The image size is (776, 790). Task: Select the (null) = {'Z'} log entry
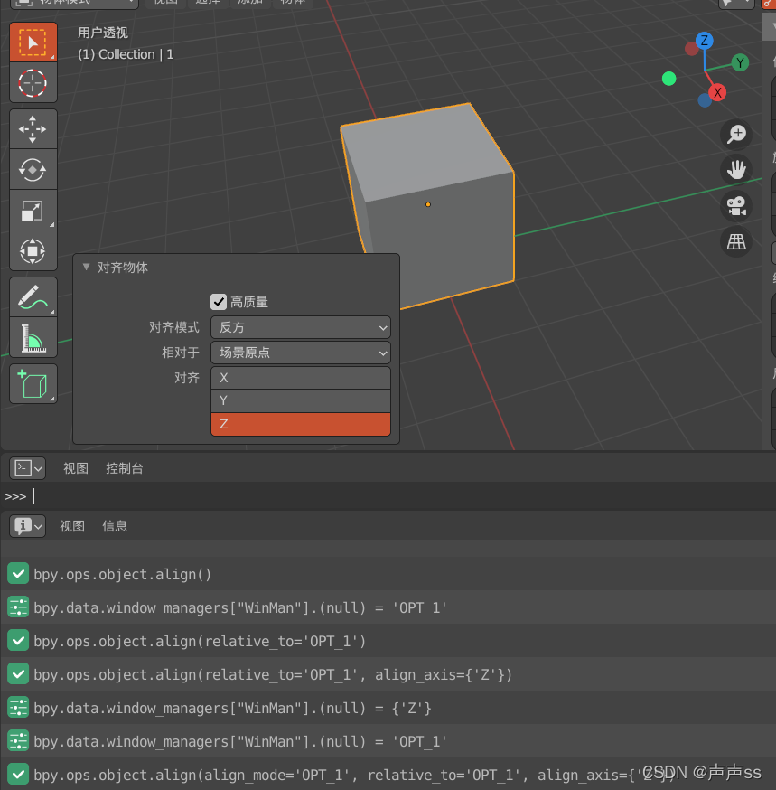388,708
